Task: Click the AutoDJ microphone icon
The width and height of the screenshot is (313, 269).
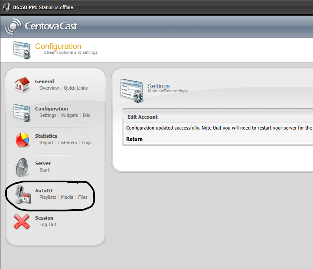Action: point(23,194)
